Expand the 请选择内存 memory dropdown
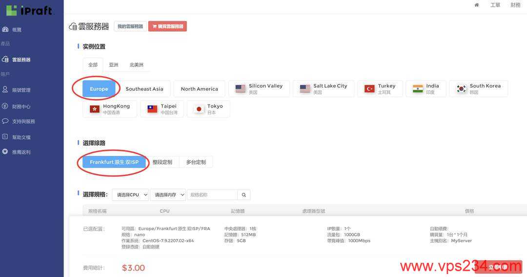This screenshot has width=527, height=277. 168,195
